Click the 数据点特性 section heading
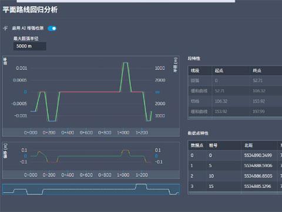The image size is (282, 212). [198, 133]
